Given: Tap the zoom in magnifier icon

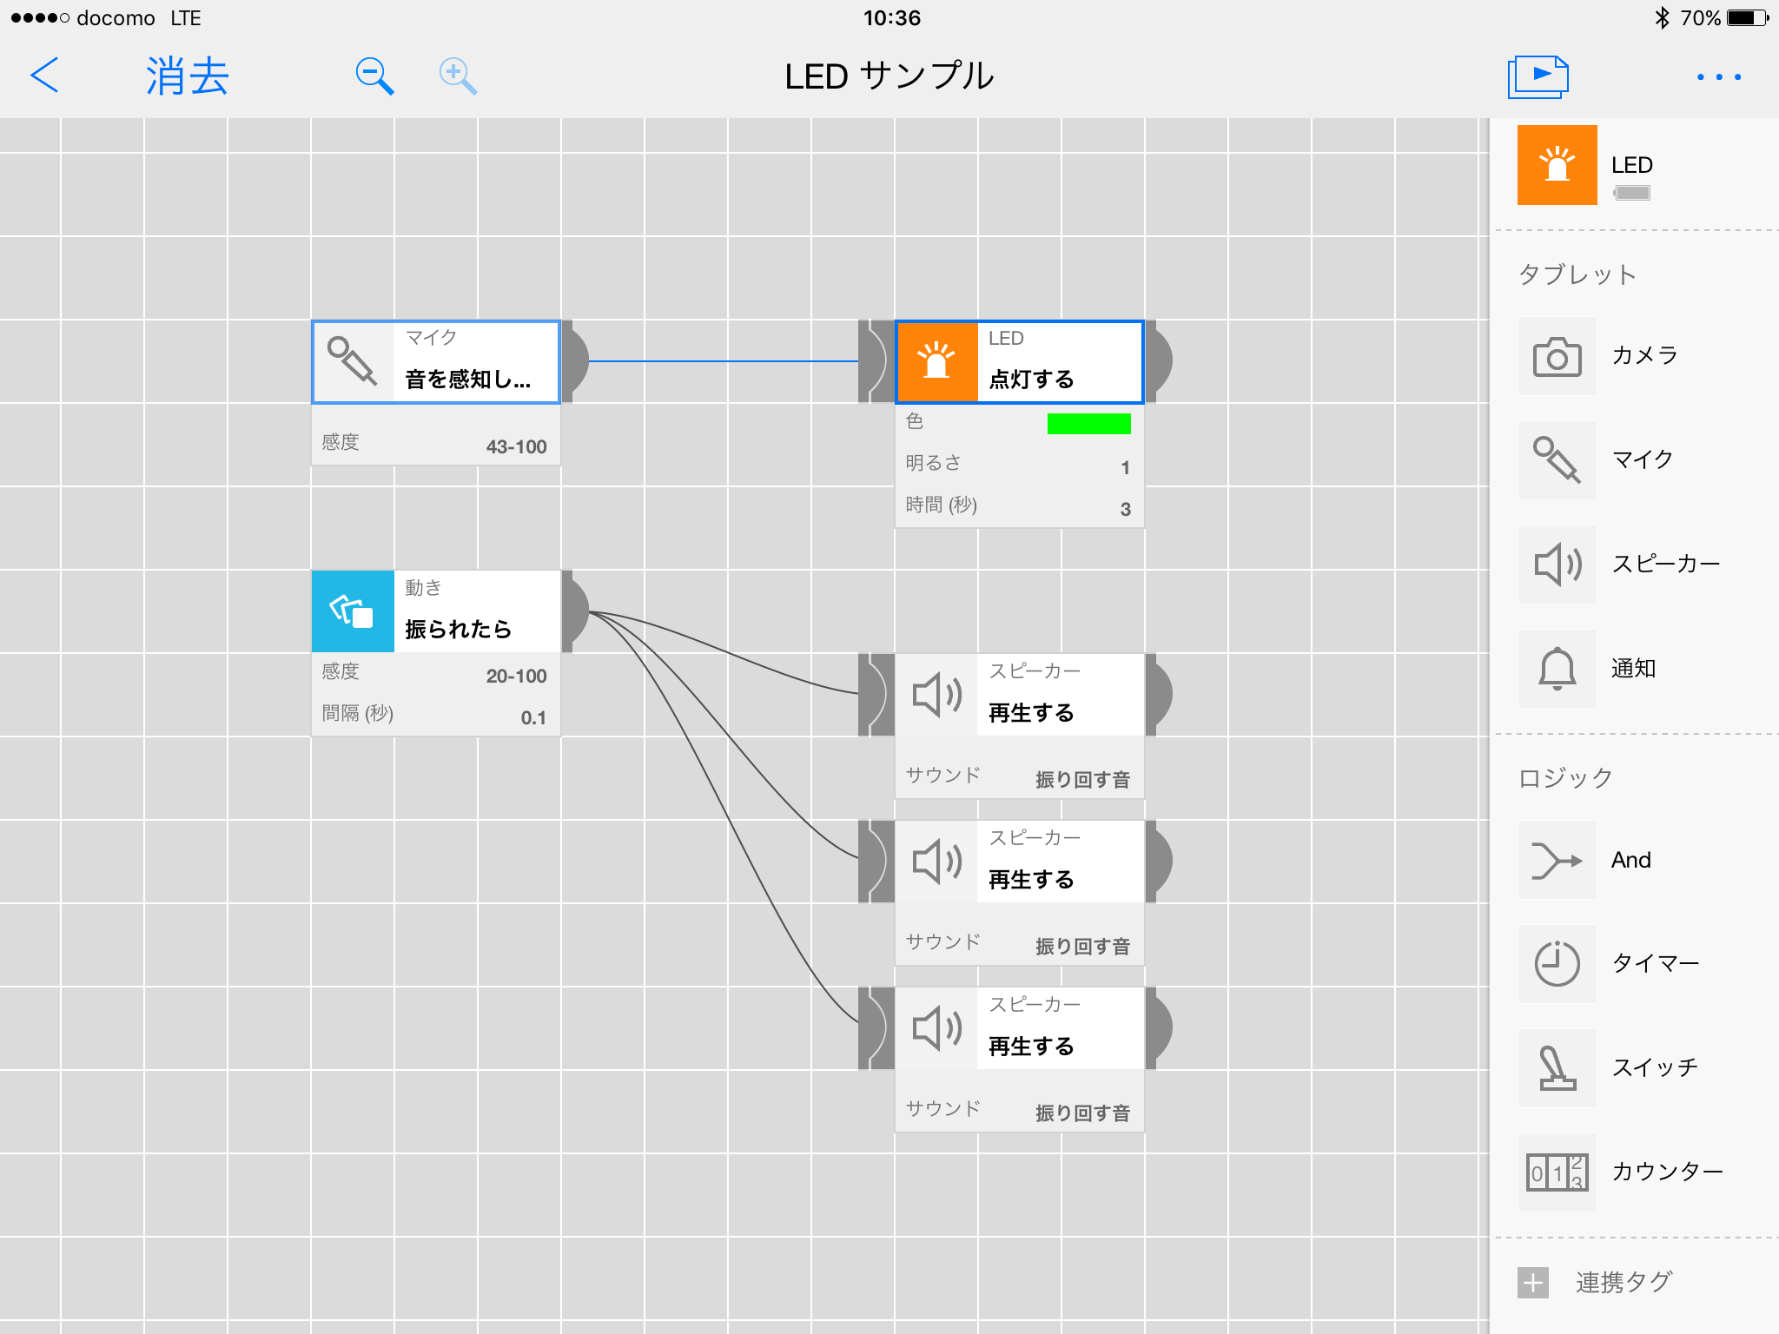Looking at the screenshot, I should [x=457, y=76].
